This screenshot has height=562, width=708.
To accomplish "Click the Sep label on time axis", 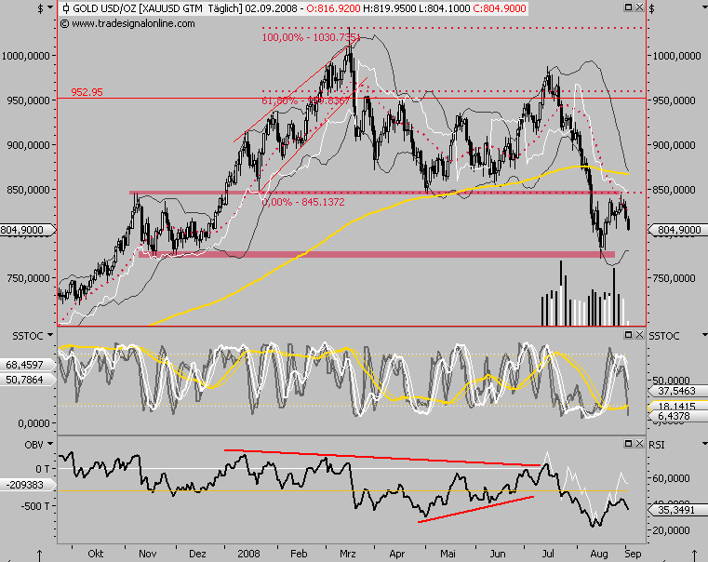I will (x=633, y=554).
